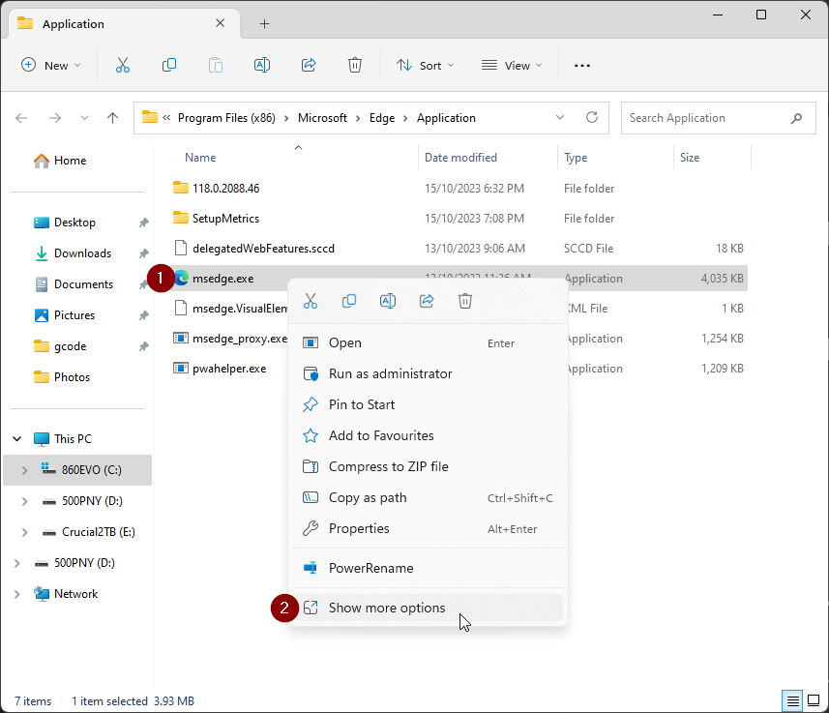Choose Compress to ZIP file
The image size is (829, 713).
click(x=428, y=466)
